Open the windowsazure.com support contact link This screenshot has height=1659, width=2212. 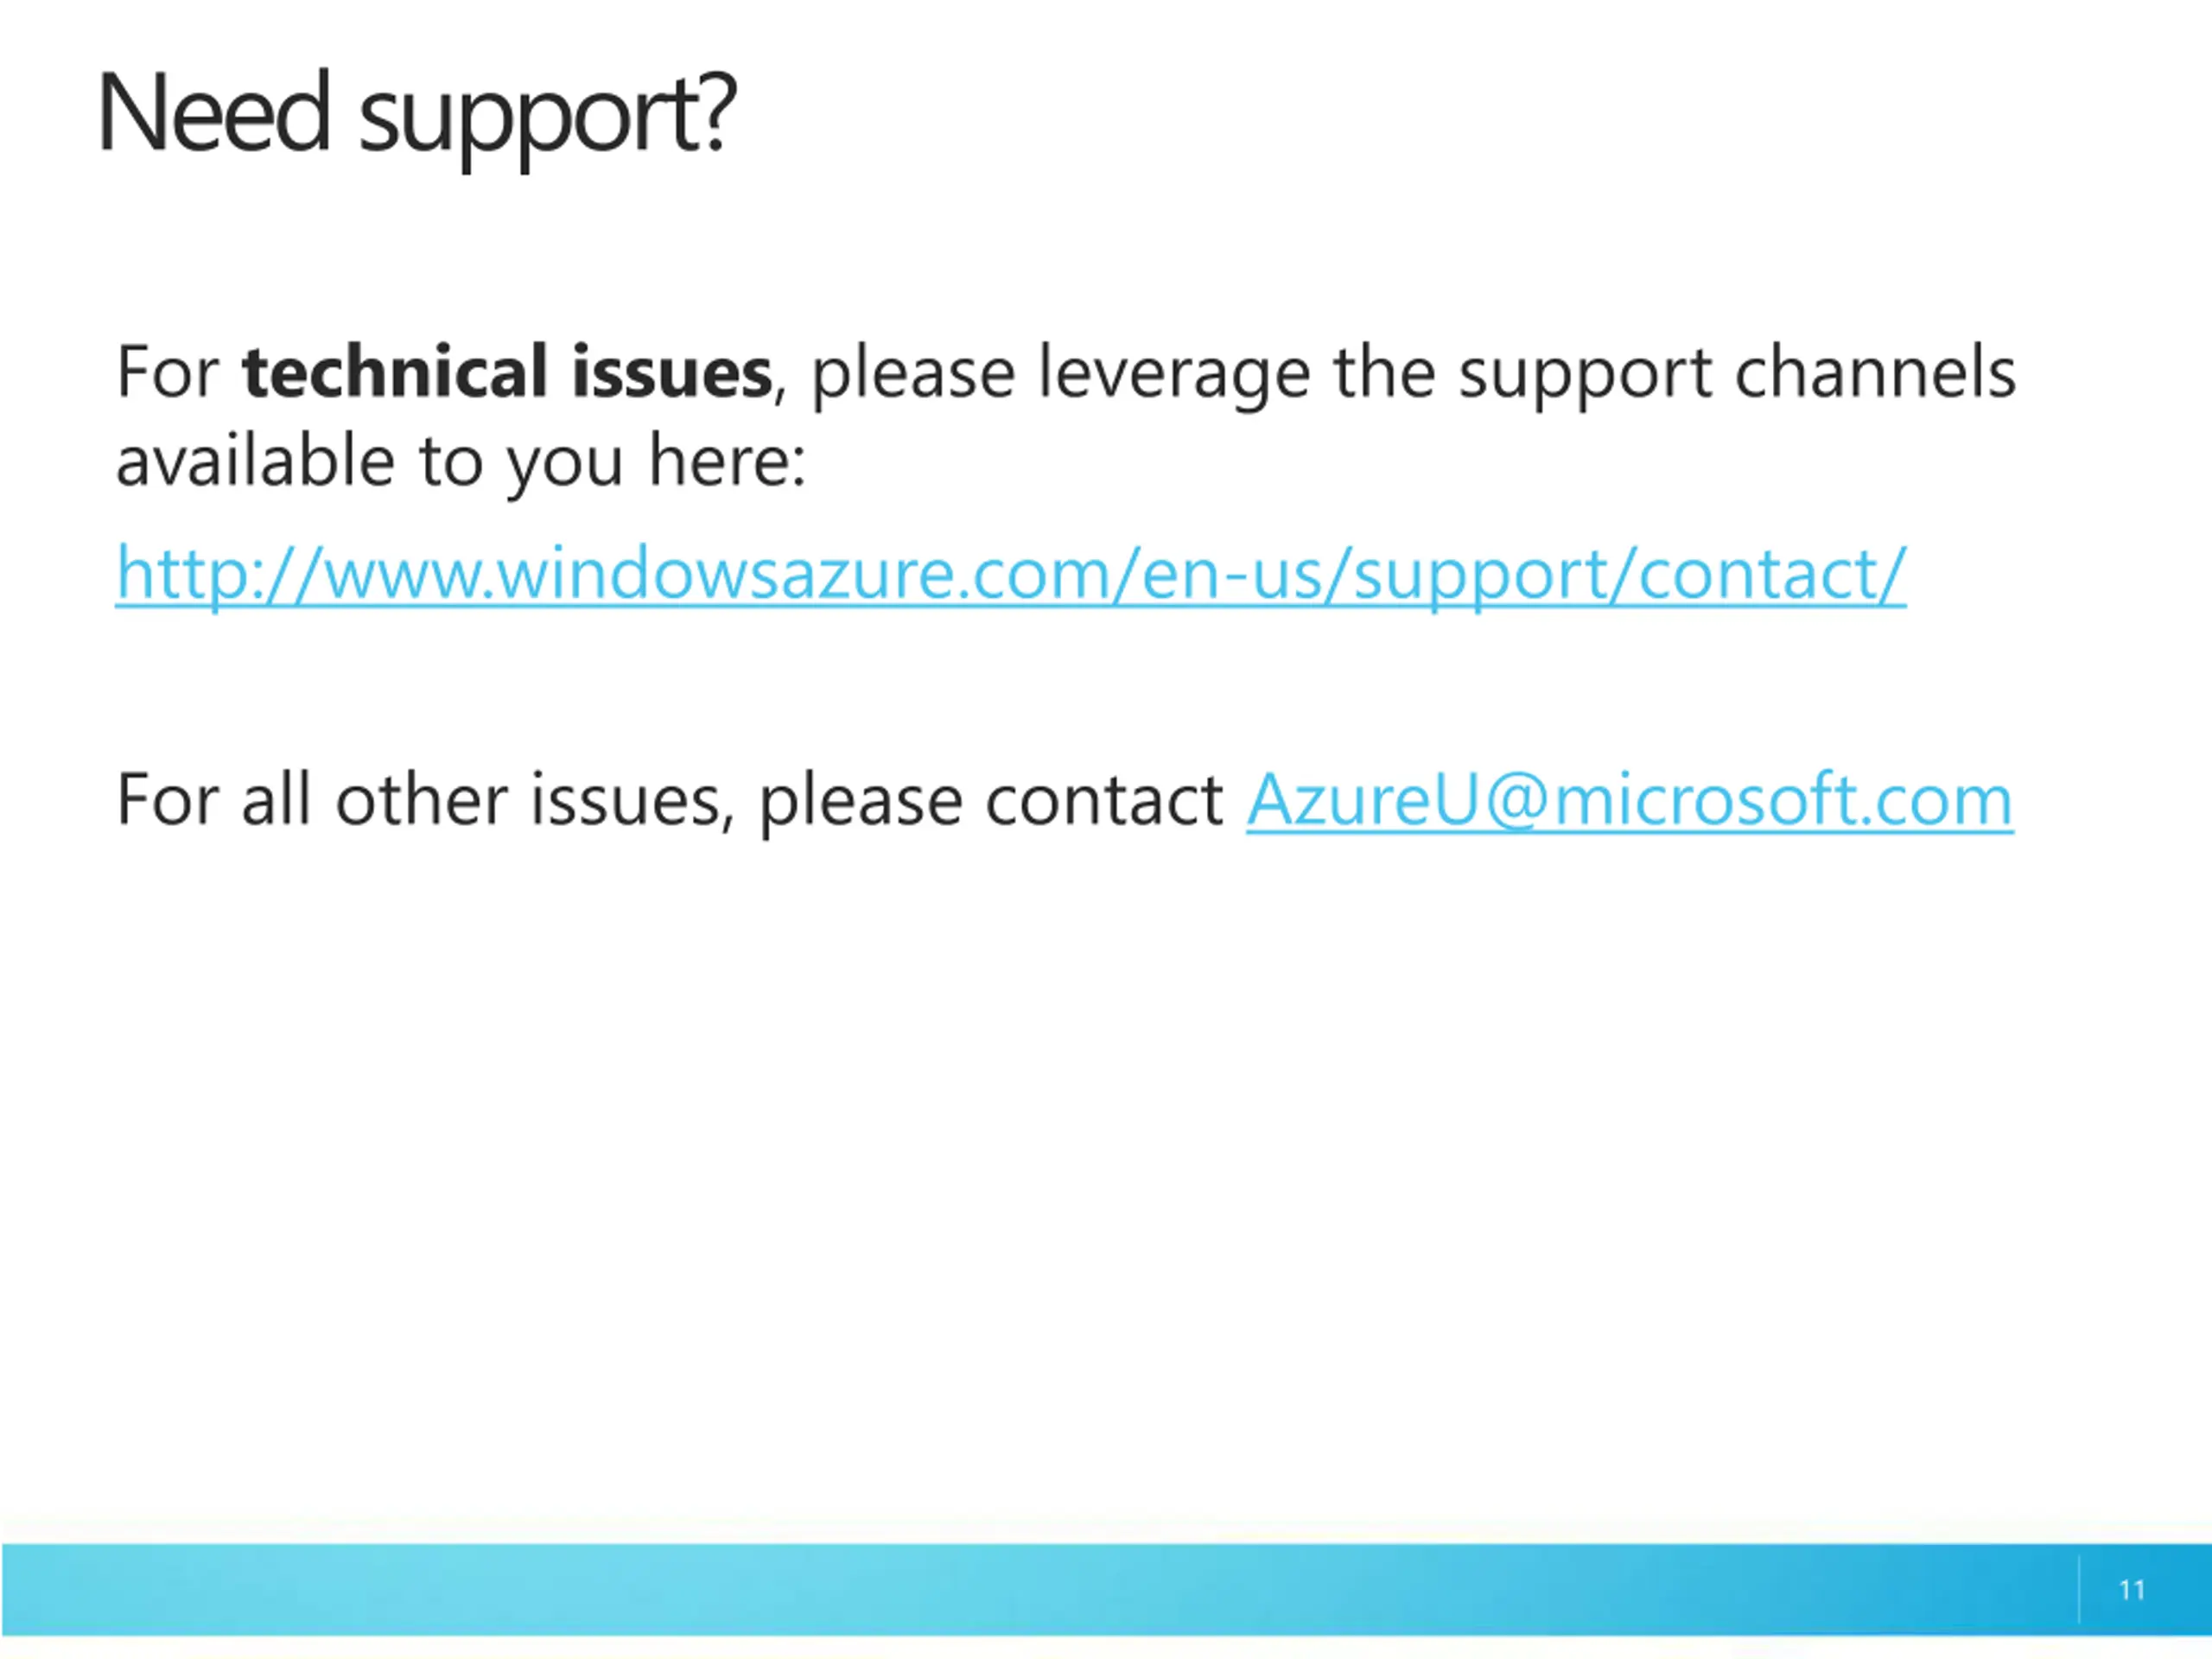[1011, 574]
